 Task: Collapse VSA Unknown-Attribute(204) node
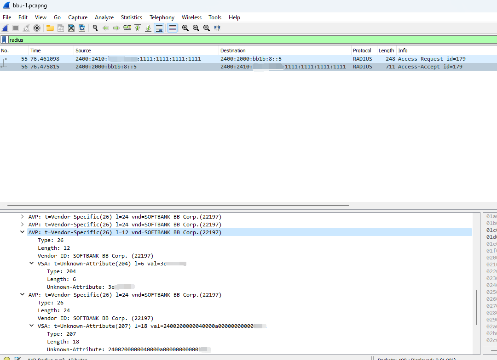point(31,263)
